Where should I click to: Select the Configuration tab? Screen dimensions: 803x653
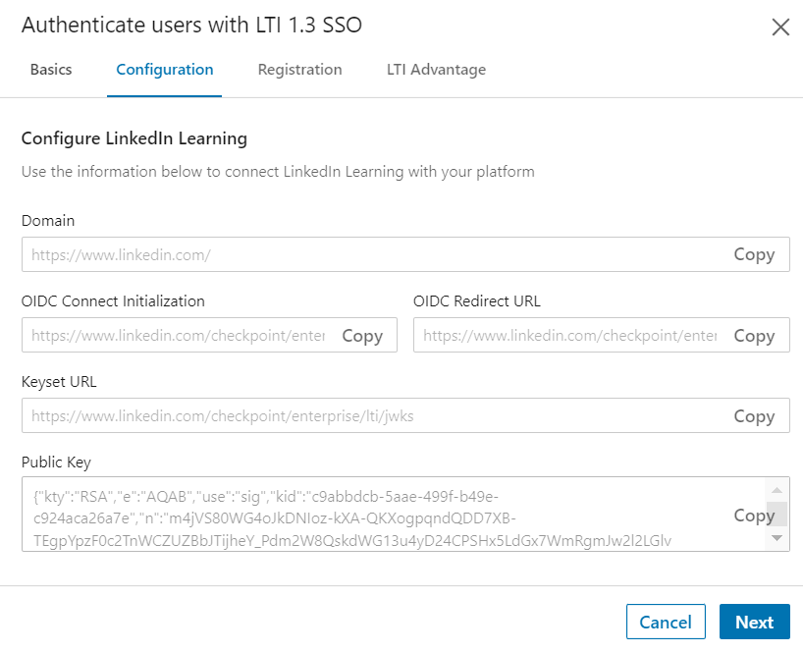164,70
